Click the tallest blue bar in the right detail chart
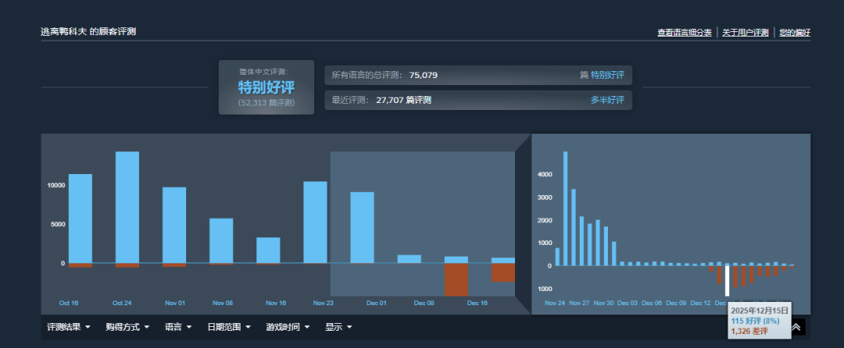 point(565,208)
